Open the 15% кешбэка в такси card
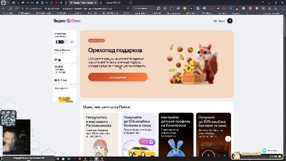Image resolution: width=286 pixels, height=161 pixels. coord(139,135)
